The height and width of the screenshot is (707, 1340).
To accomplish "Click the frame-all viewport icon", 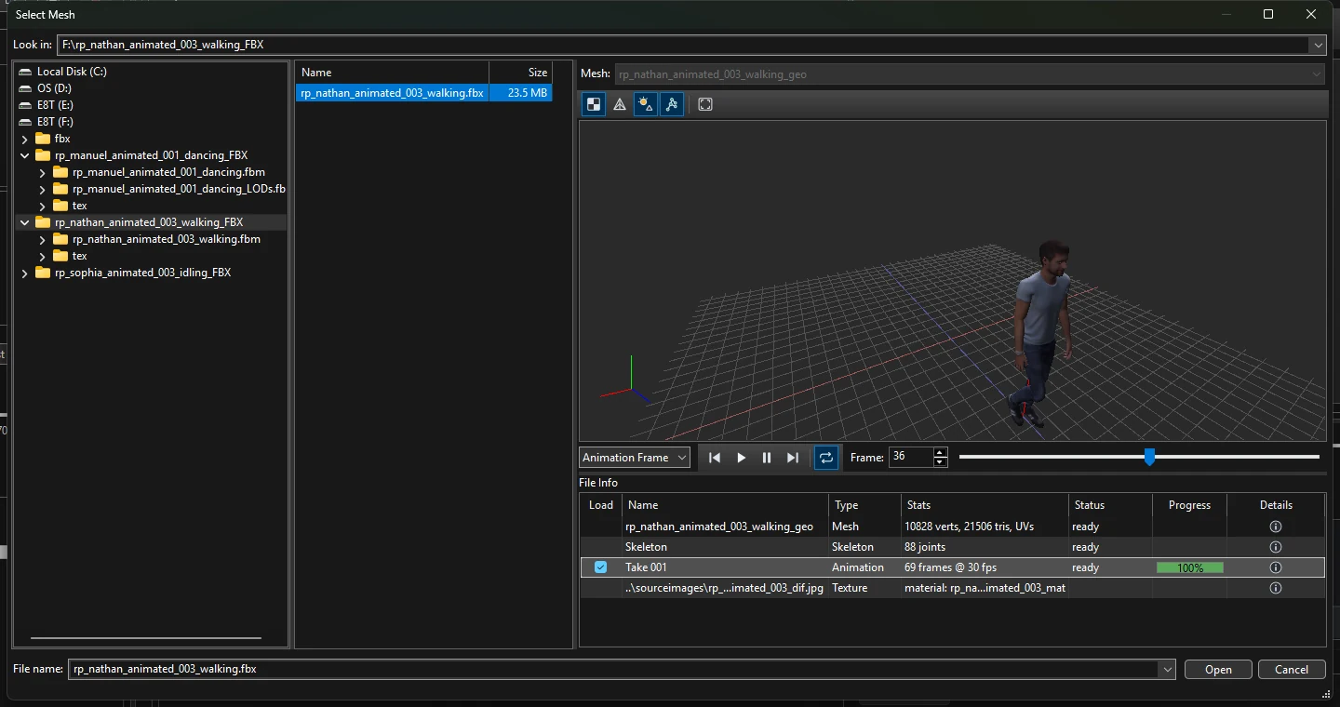I will tap(705, 104).
